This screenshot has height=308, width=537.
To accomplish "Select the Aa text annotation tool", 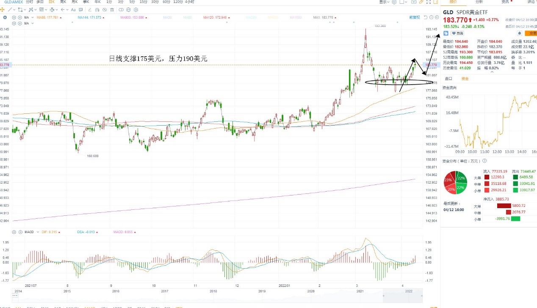I will pos(73,10).
